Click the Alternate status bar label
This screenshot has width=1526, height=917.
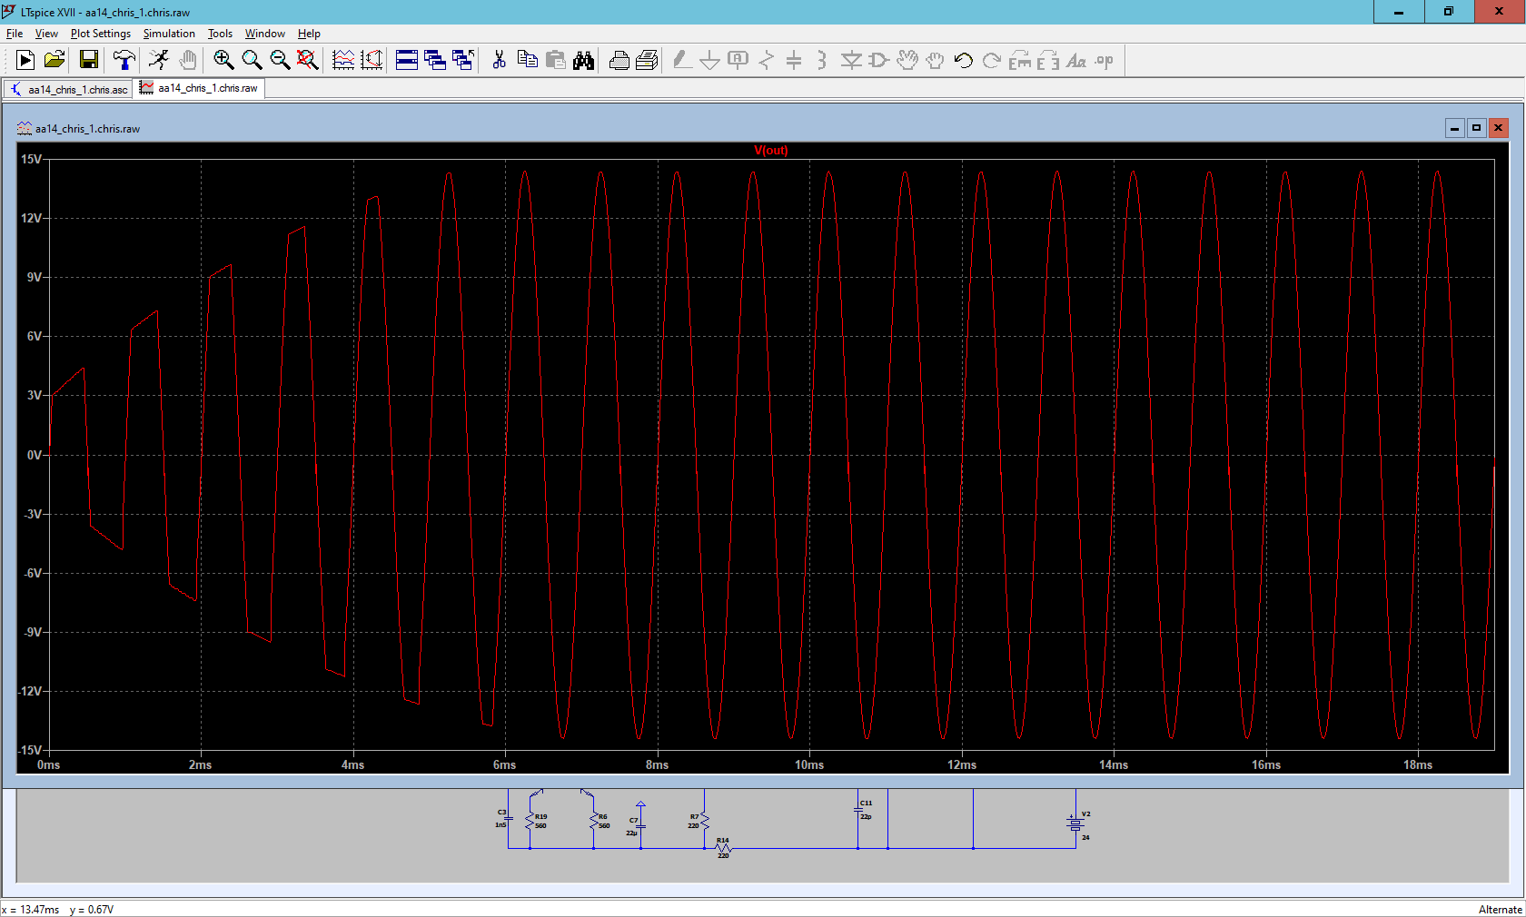pos(1500,909)
